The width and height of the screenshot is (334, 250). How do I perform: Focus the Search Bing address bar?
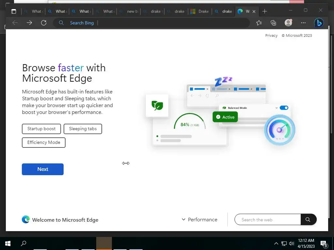[x=151, y=23]
